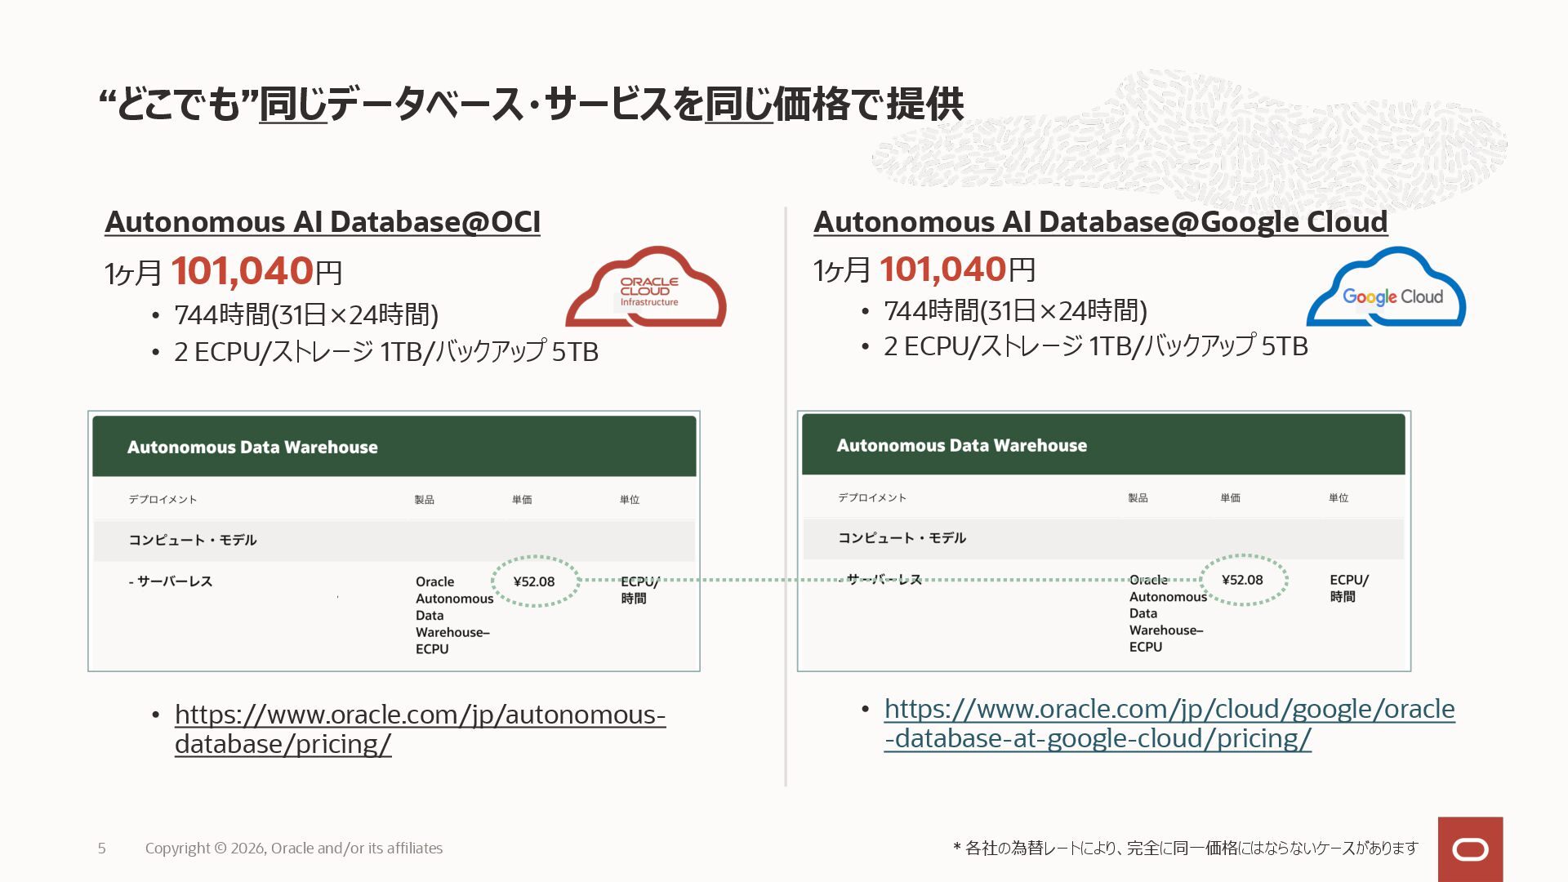This screenshot has width=1568, height=882.
Task: Click the slide title text
Action: 531,105
